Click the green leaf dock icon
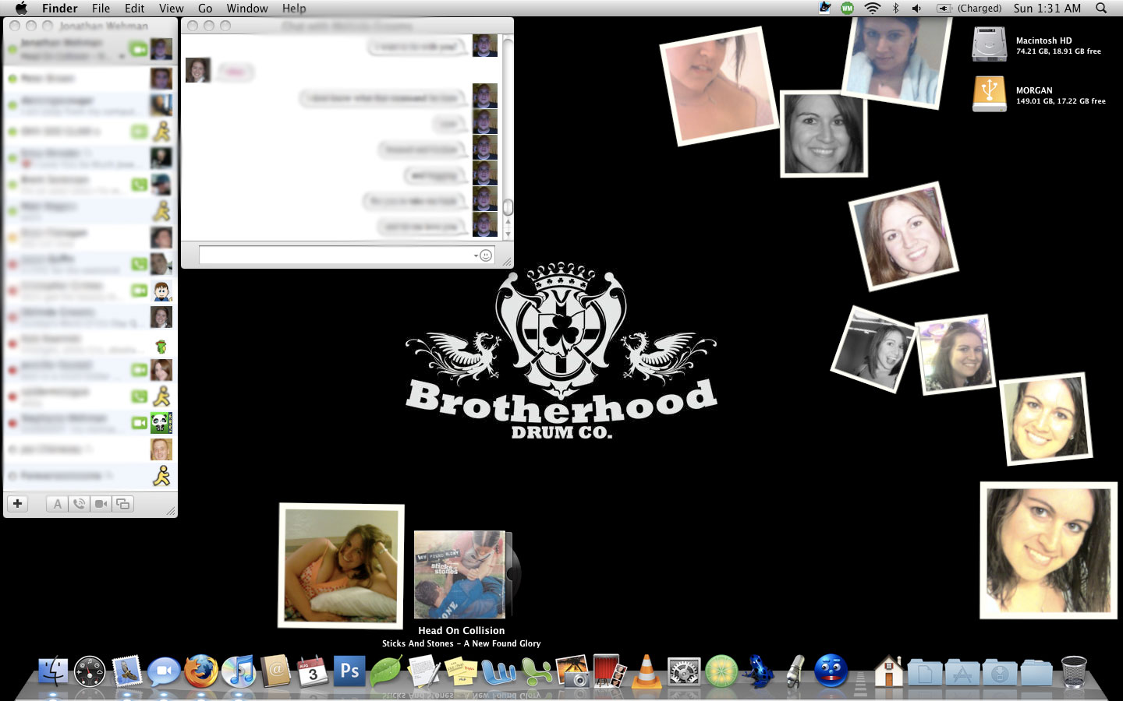1123x701 pixels. [x=387, y=671]
